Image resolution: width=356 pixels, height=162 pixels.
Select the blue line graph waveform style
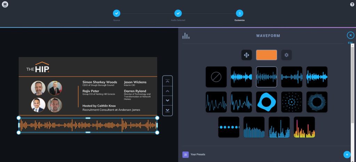(x=216, y=102)
